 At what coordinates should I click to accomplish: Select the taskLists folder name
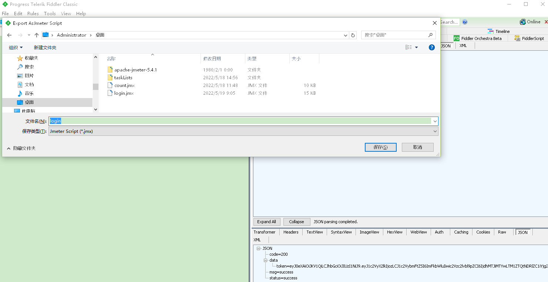[x=123, y=78]
